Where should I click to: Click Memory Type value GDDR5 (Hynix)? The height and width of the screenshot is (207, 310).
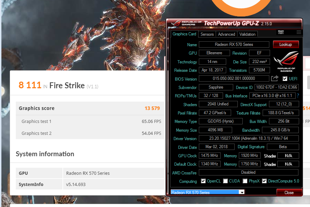(x=221, y=121)
